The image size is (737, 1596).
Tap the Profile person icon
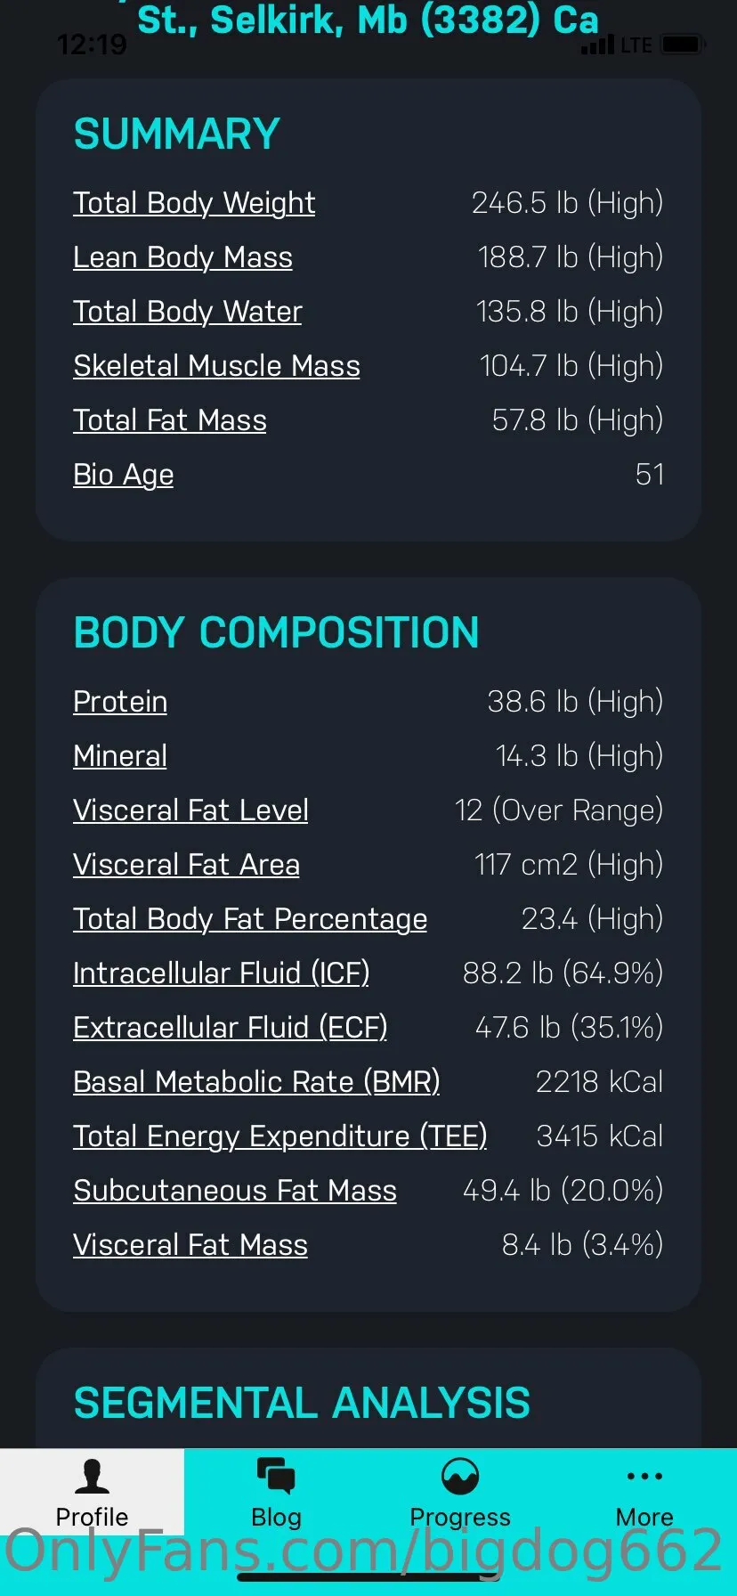[x=92, y=1476]
